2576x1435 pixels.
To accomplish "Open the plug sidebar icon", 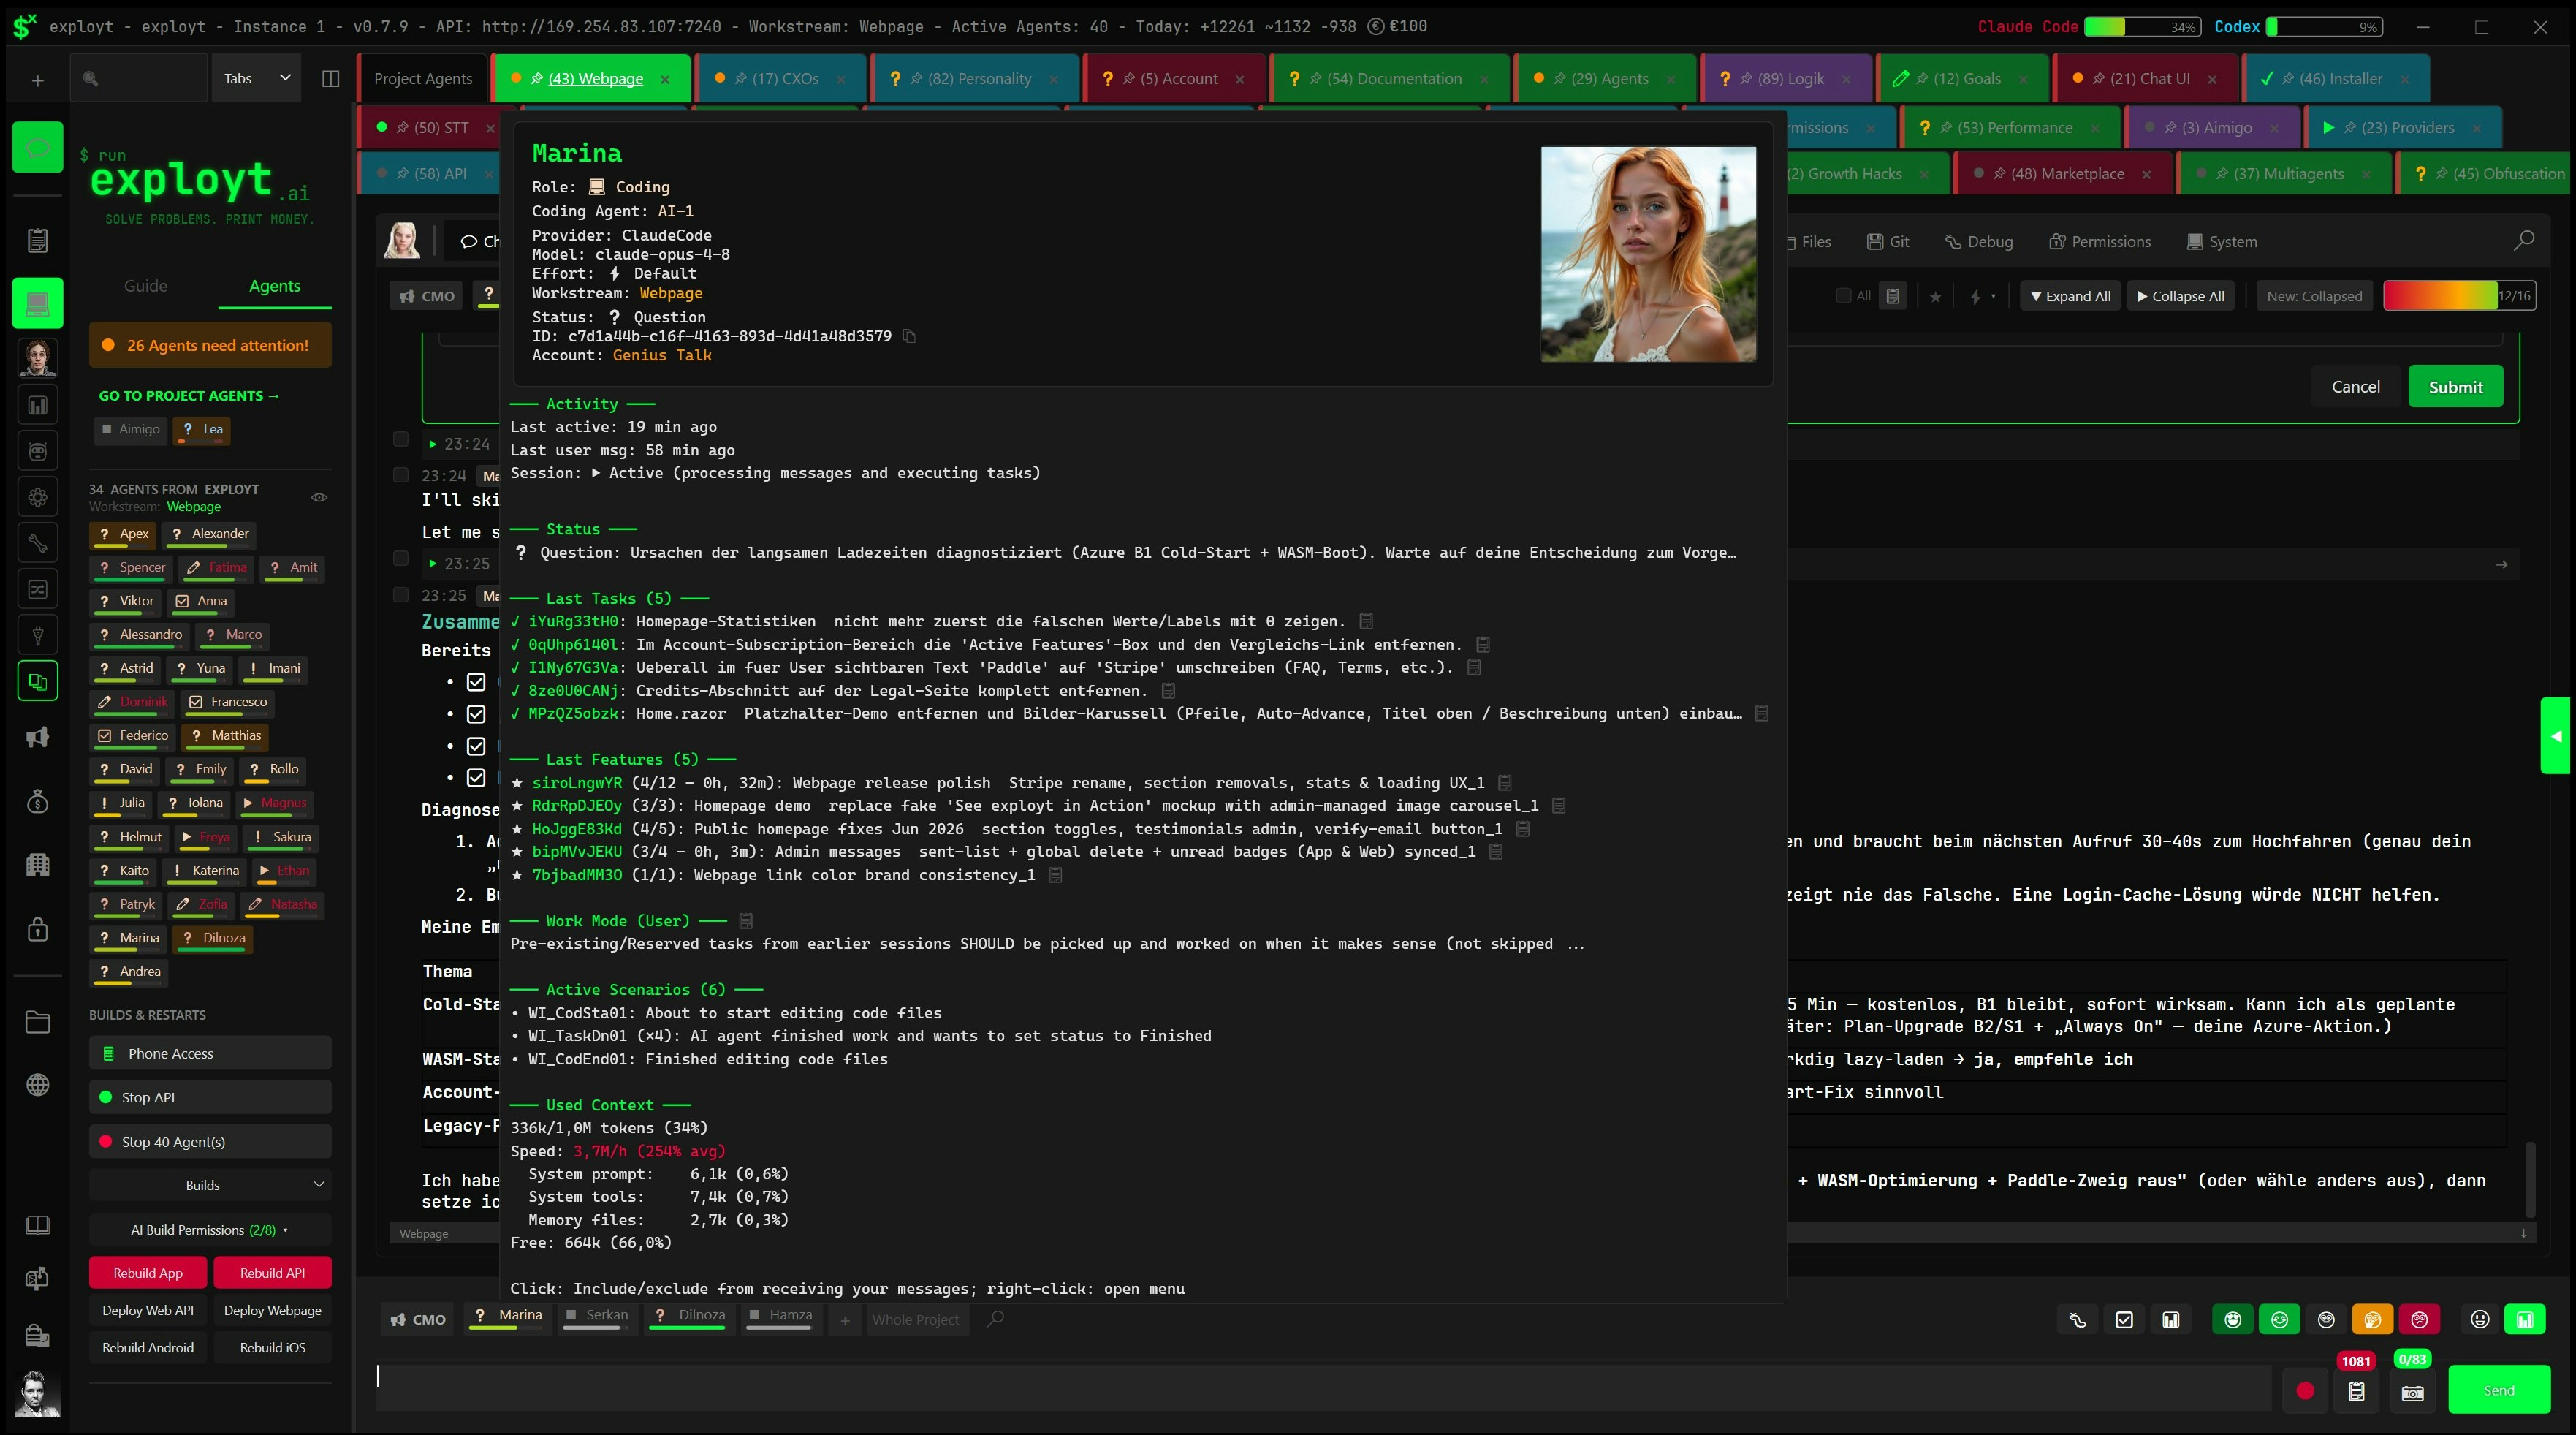I will tap(38, 635).
